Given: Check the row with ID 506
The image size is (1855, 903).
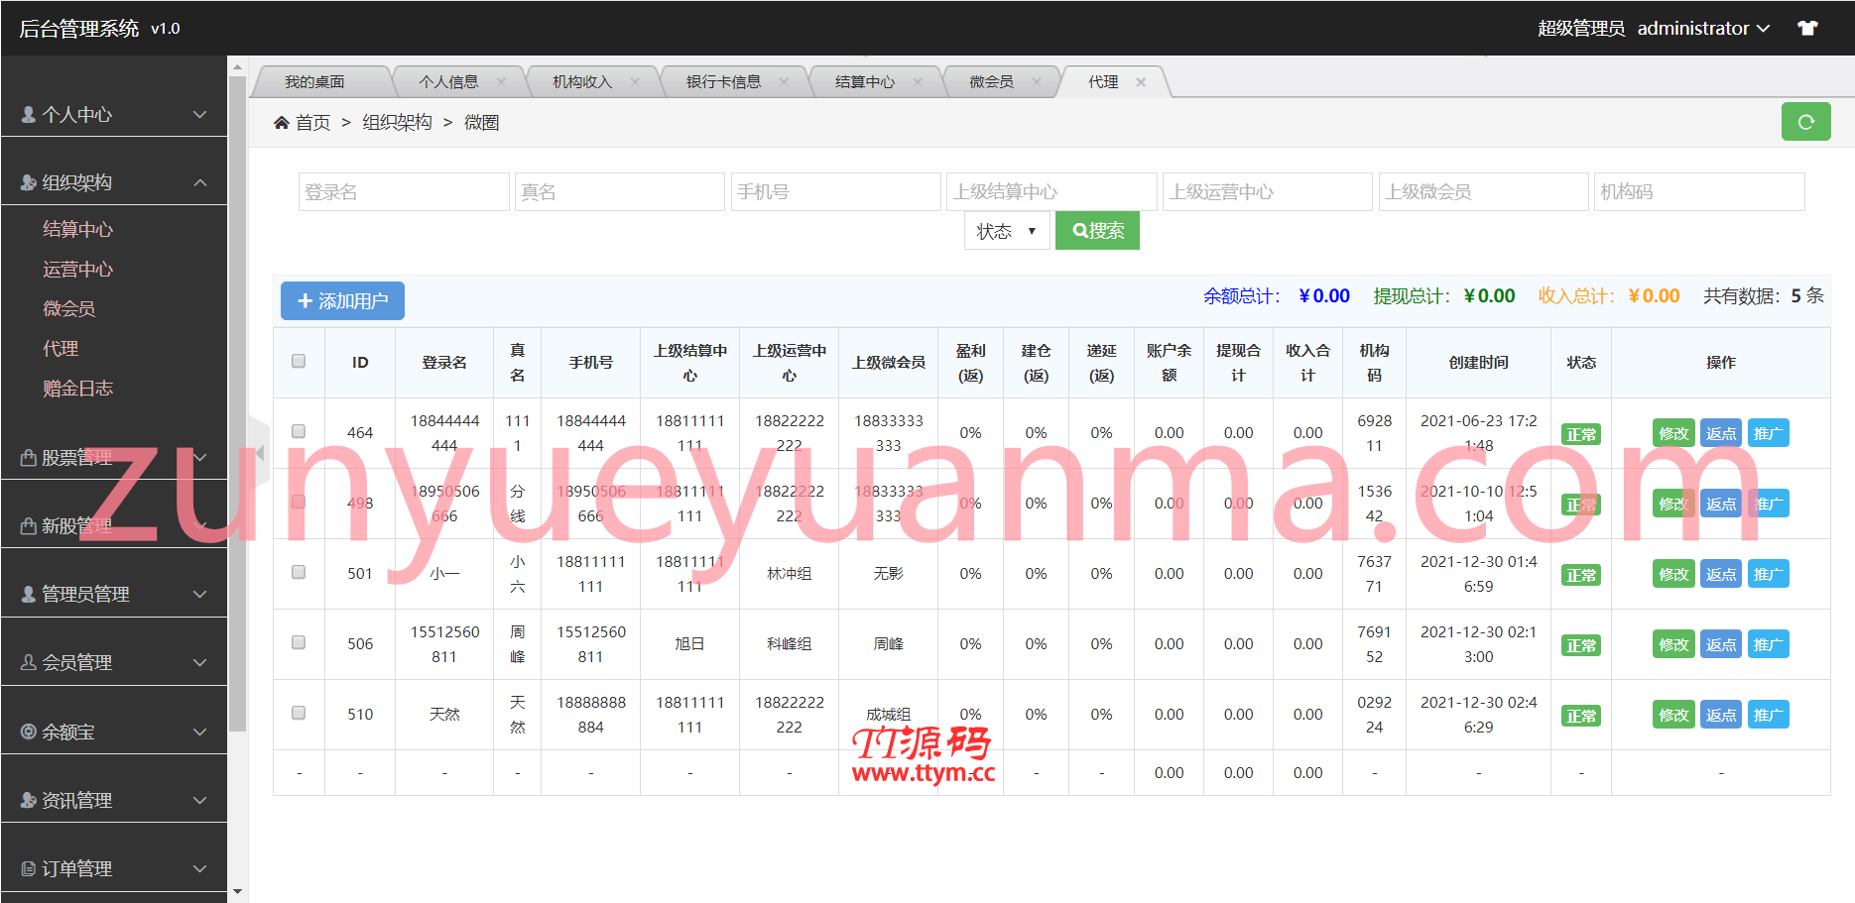Looking at the screenshot, I should [299, 642].
